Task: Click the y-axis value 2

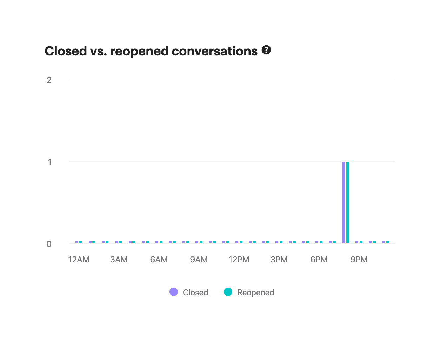Action: [x=49, y=80]
